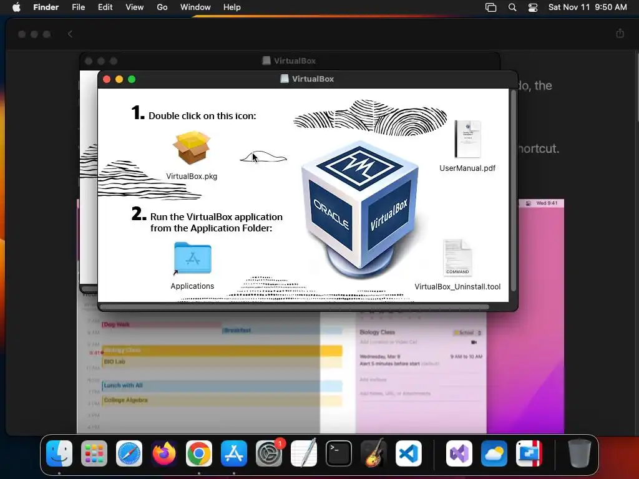Screen dimensions: 639x479
Task: Launch GarageBand from the Dock
Action: click(374, 453)
